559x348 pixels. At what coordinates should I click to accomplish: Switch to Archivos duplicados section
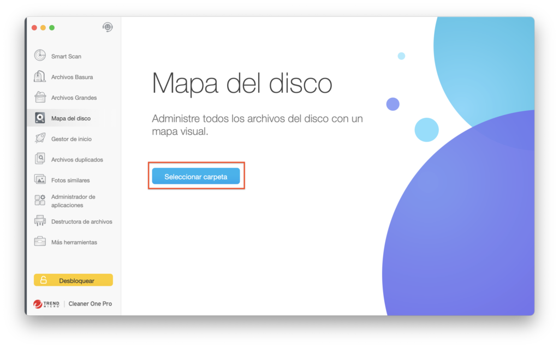(x=77, y=160)
